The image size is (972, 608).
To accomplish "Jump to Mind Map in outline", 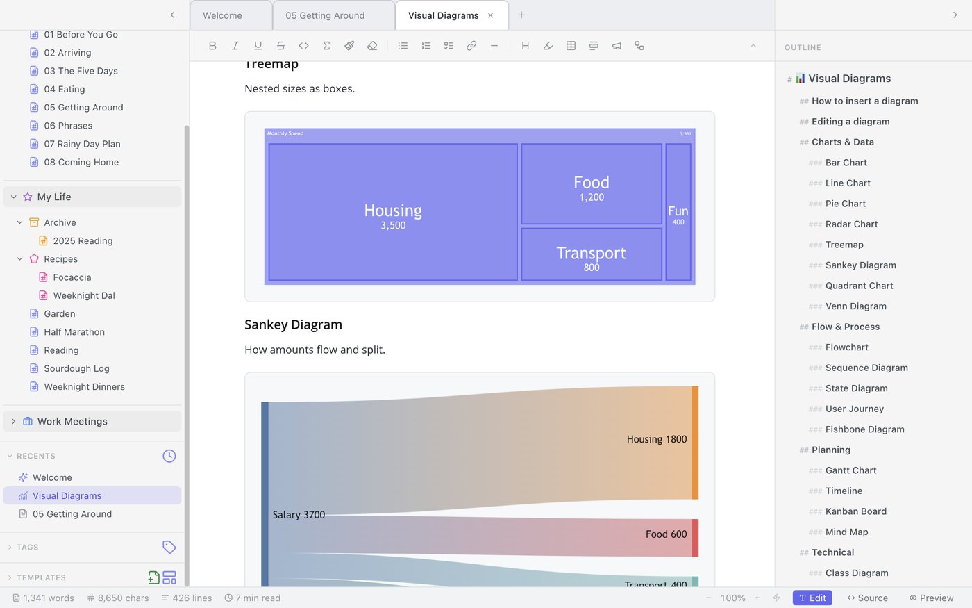I will click(x=847, y=532).
